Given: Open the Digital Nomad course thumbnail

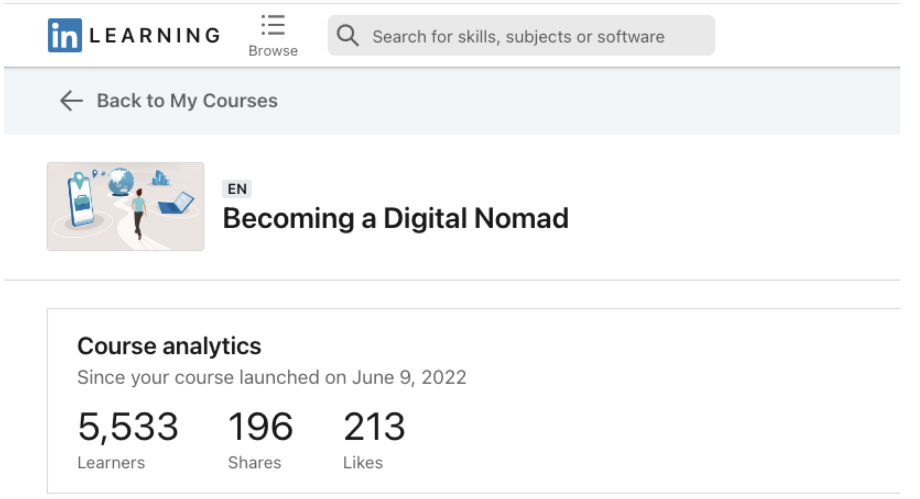Looking at the screenshot, I should [x=126, y=207].
